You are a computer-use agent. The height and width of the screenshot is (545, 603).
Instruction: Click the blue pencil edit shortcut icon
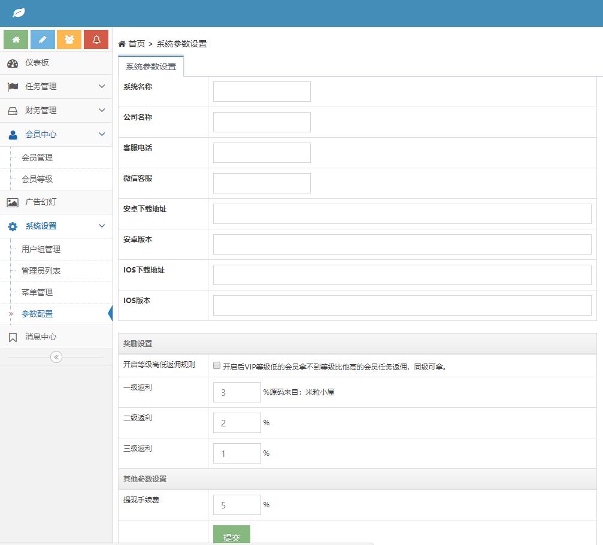43,40
